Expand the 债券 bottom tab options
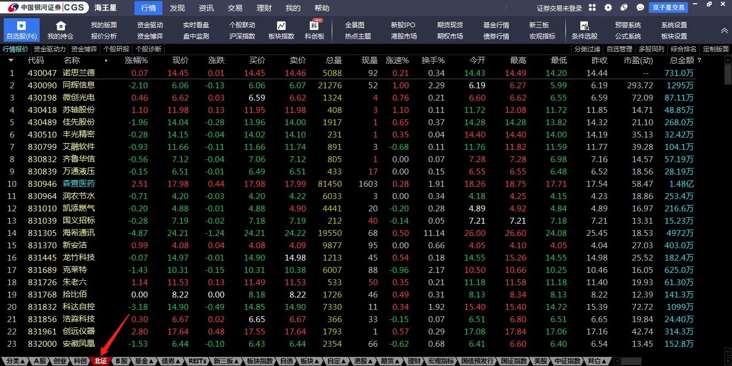732x366 pixels. 177,361
